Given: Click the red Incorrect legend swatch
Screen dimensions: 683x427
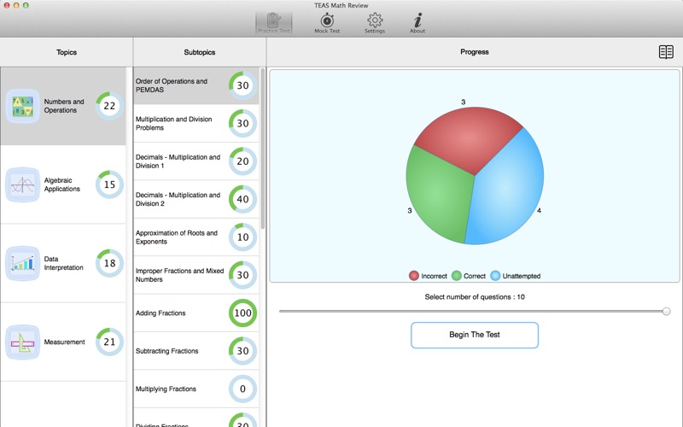Looking at the screenshot, I should (414, 276).
